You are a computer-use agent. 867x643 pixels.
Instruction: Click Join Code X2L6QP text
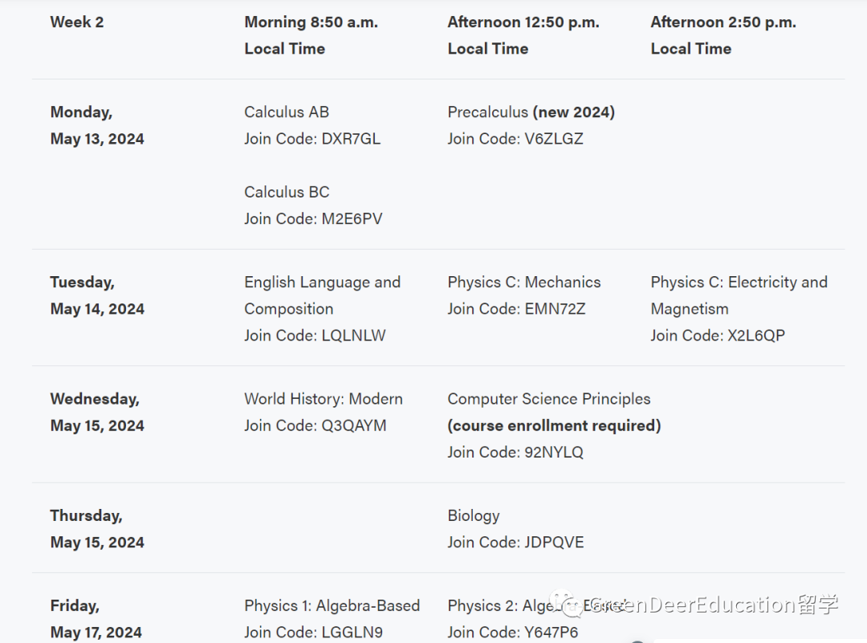pos(717,336)
